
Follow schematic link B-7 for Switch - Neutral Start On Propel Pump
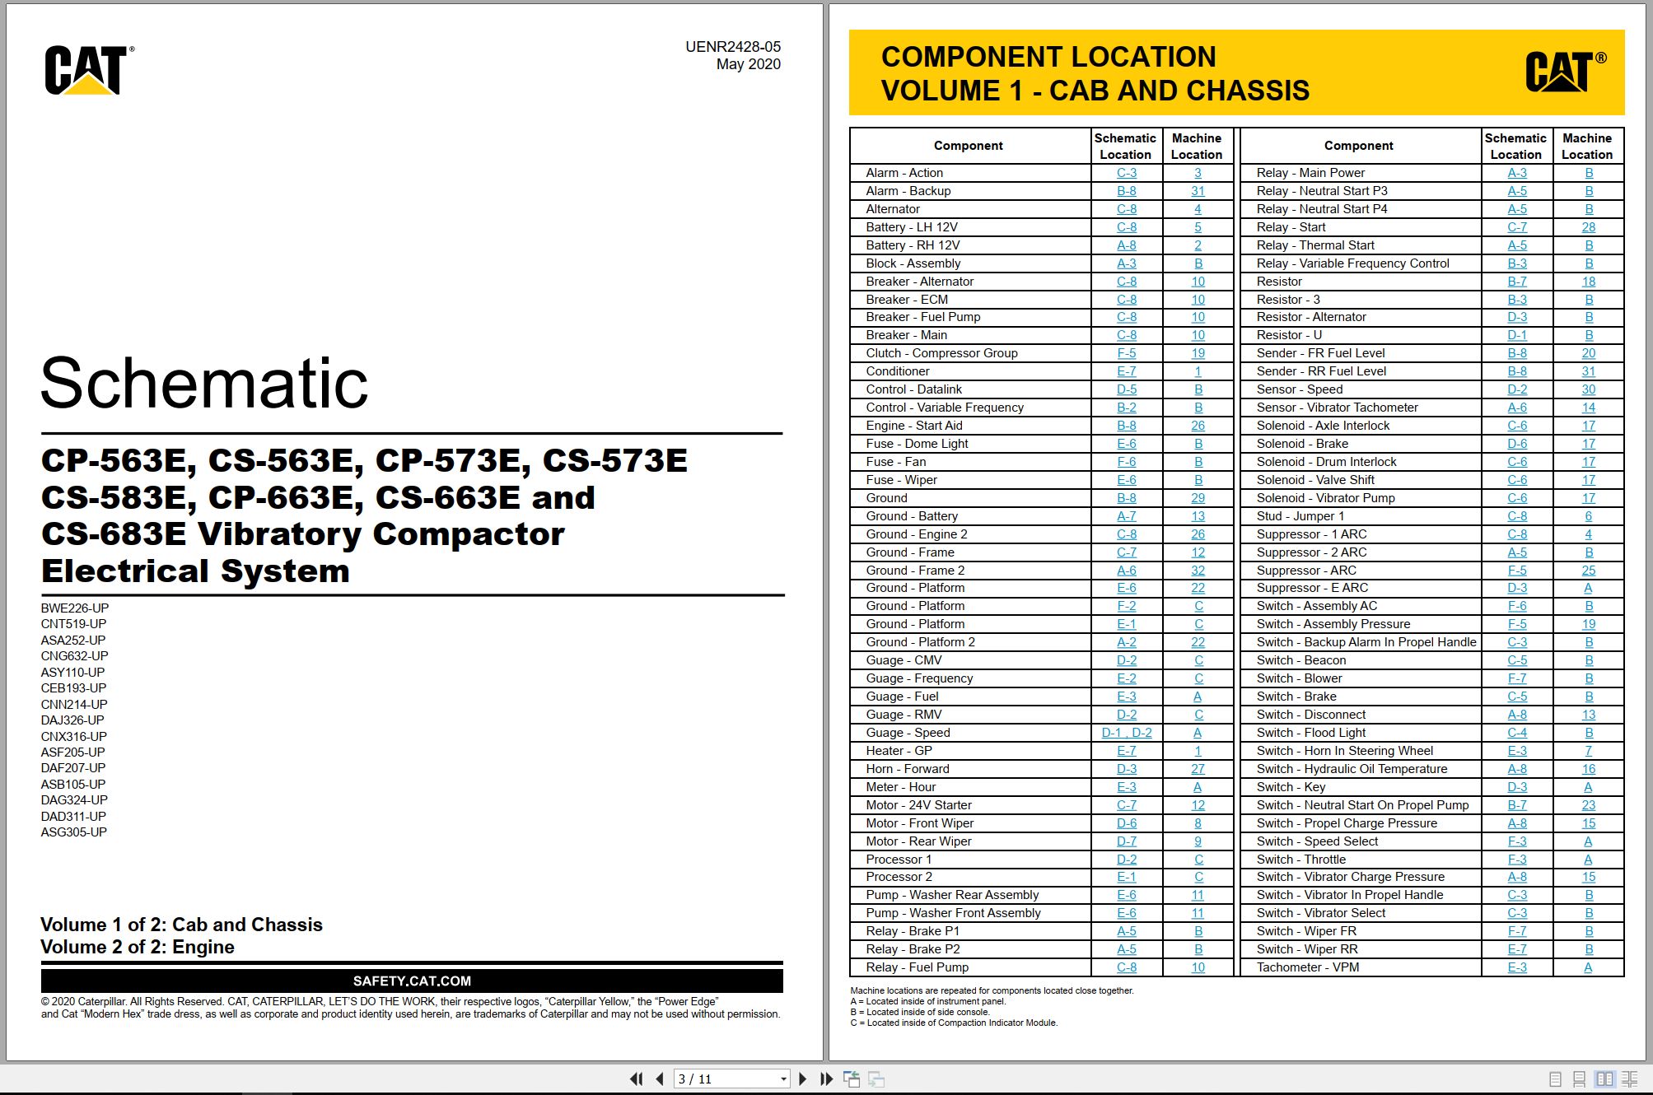point(1517,805)
